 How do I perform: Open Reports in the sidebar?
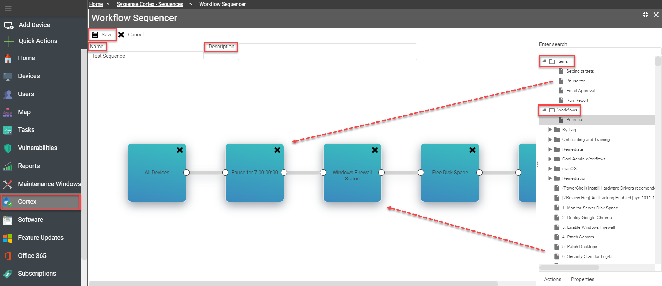tap(29, 166)
